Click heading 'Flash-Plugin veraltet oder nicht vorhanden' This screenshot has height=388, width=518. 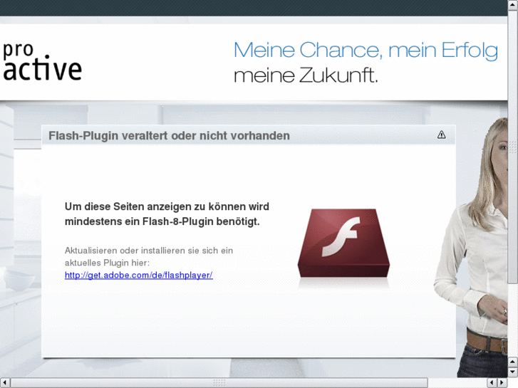pos(169,136)
